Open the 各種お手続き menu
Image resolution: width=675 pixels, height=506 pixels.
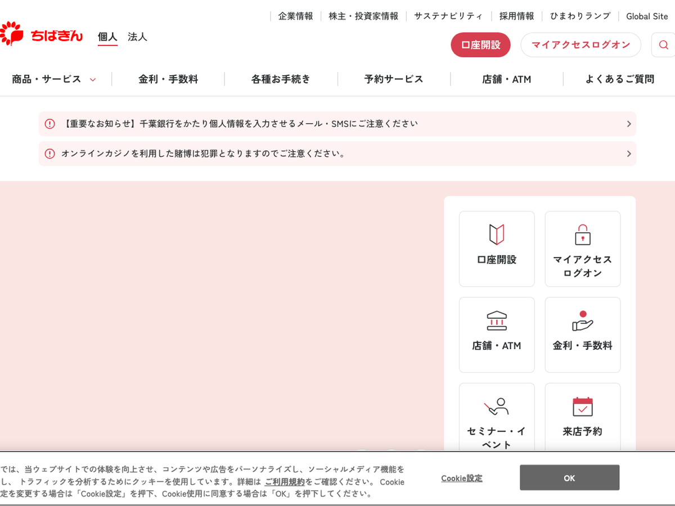(281, 79)
